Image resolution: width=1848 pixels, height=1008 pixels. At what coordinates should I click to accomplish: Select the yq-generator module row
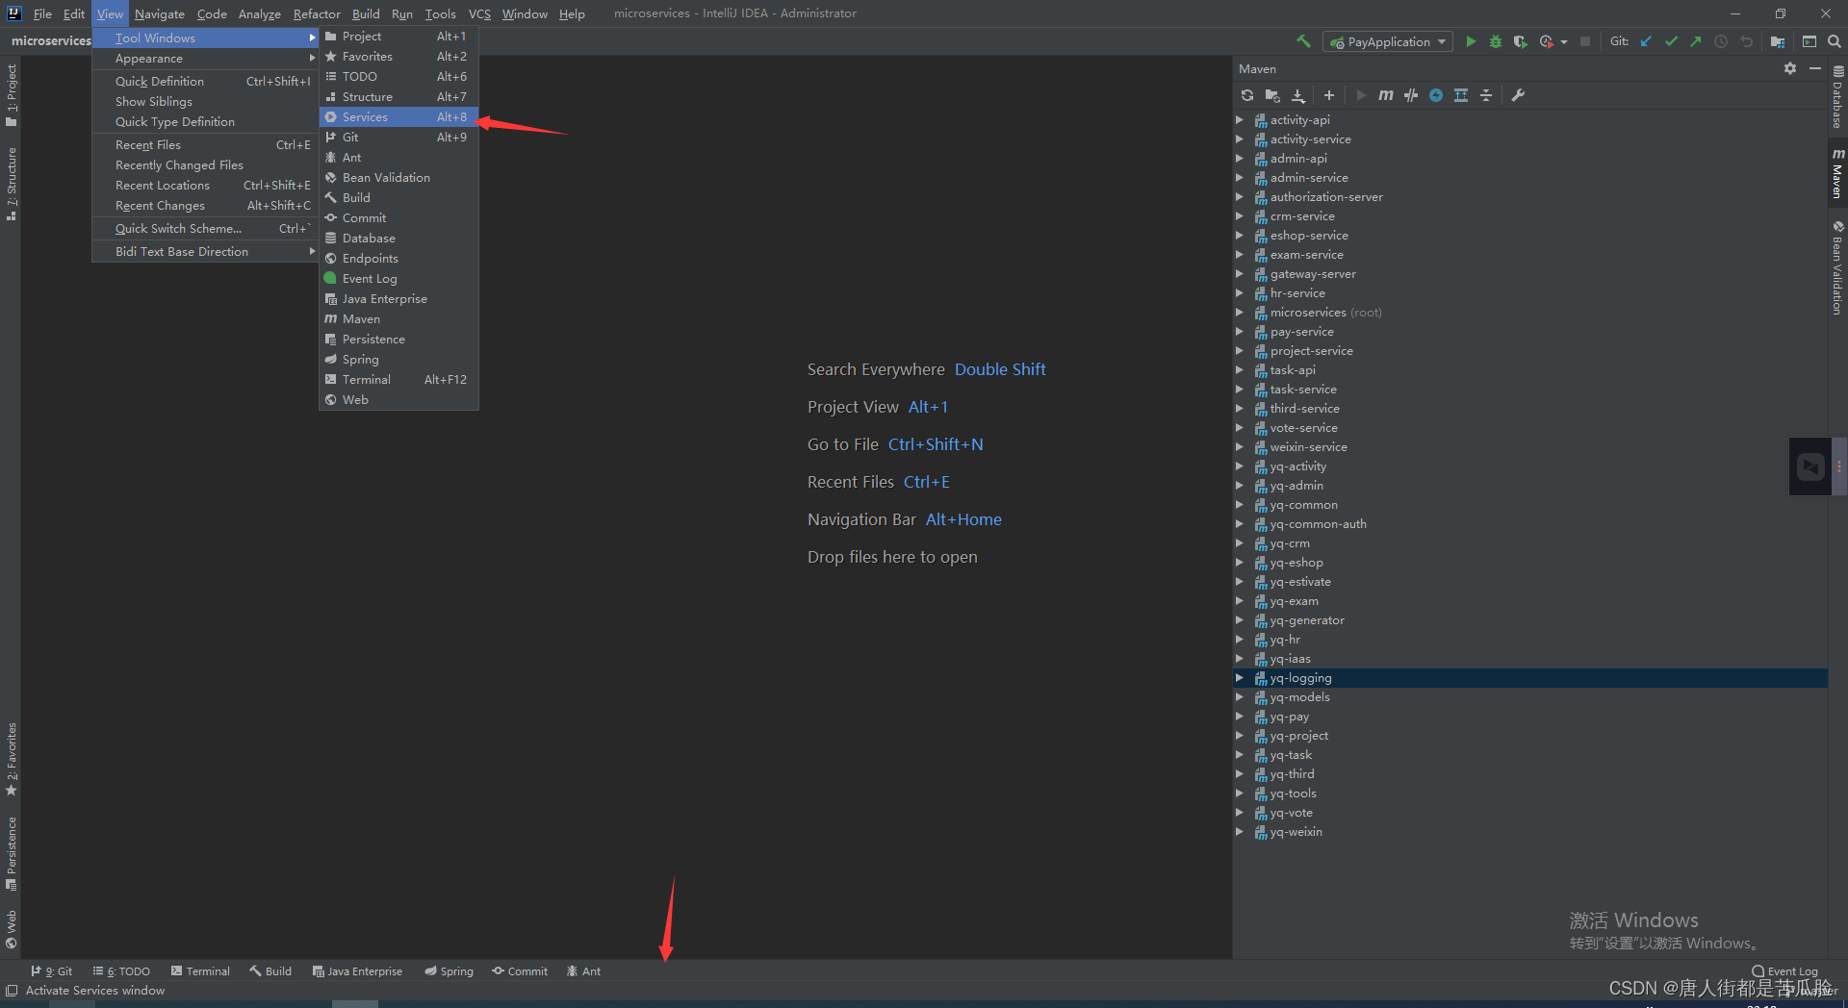point(1530,620)
